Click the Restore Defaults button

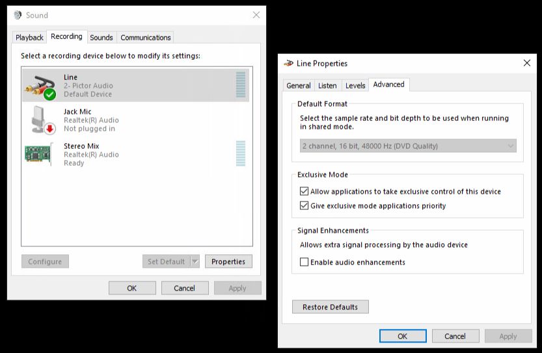330,307
